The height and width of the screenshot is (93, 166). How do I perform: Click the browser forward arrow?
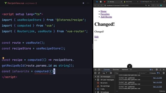click(98, 5)
